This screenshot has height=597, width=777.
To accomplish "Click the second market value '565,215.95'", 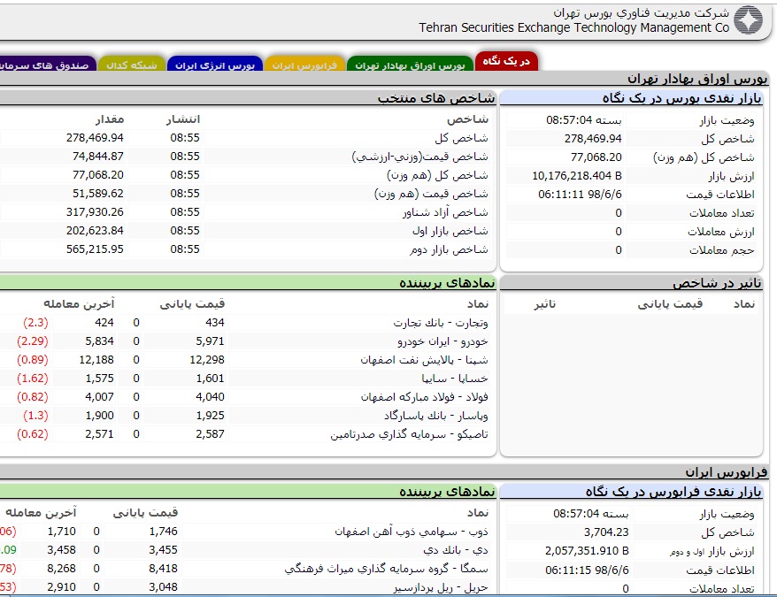I will (x=96, y=249).
